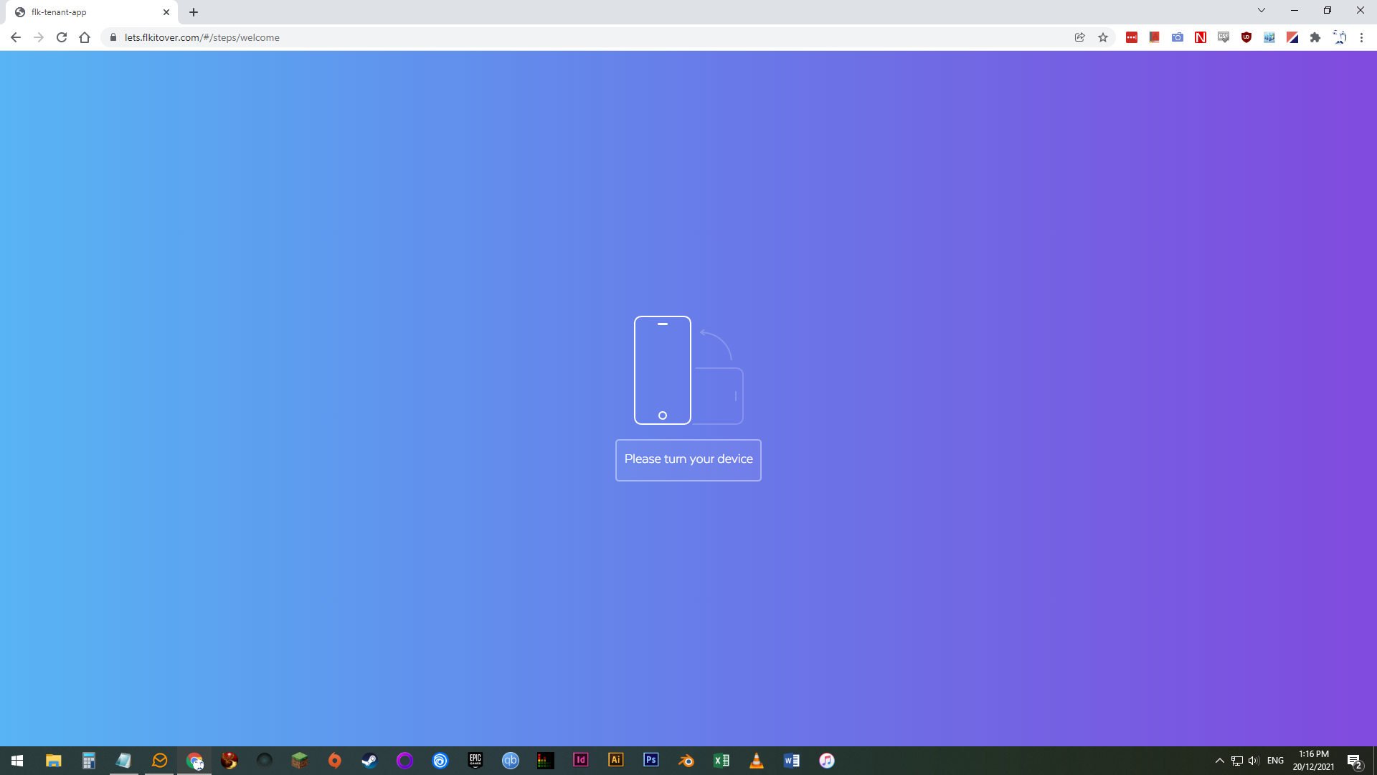Image resolution: width=1377 pixels, height=775 pixels.
Task: Click the share this page icon
Action: click(x=1080, y=37)
